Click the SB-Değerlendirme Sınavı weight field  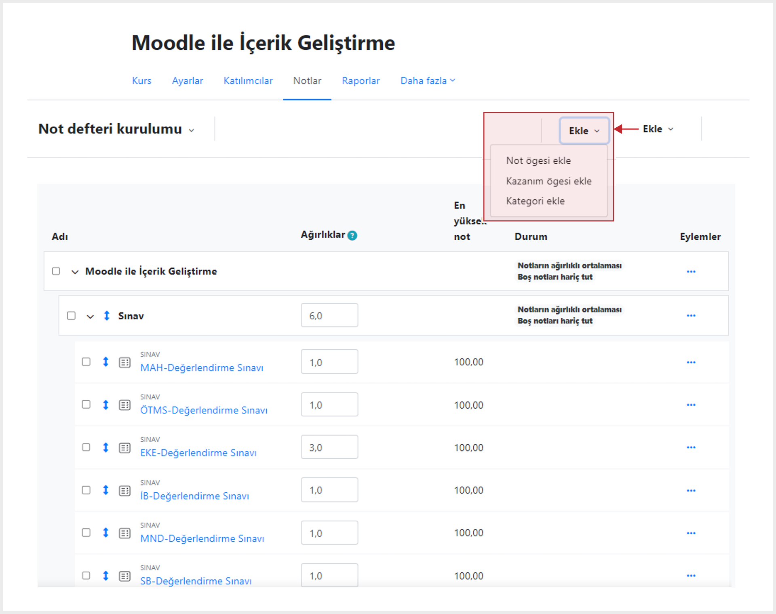point(329,575)
